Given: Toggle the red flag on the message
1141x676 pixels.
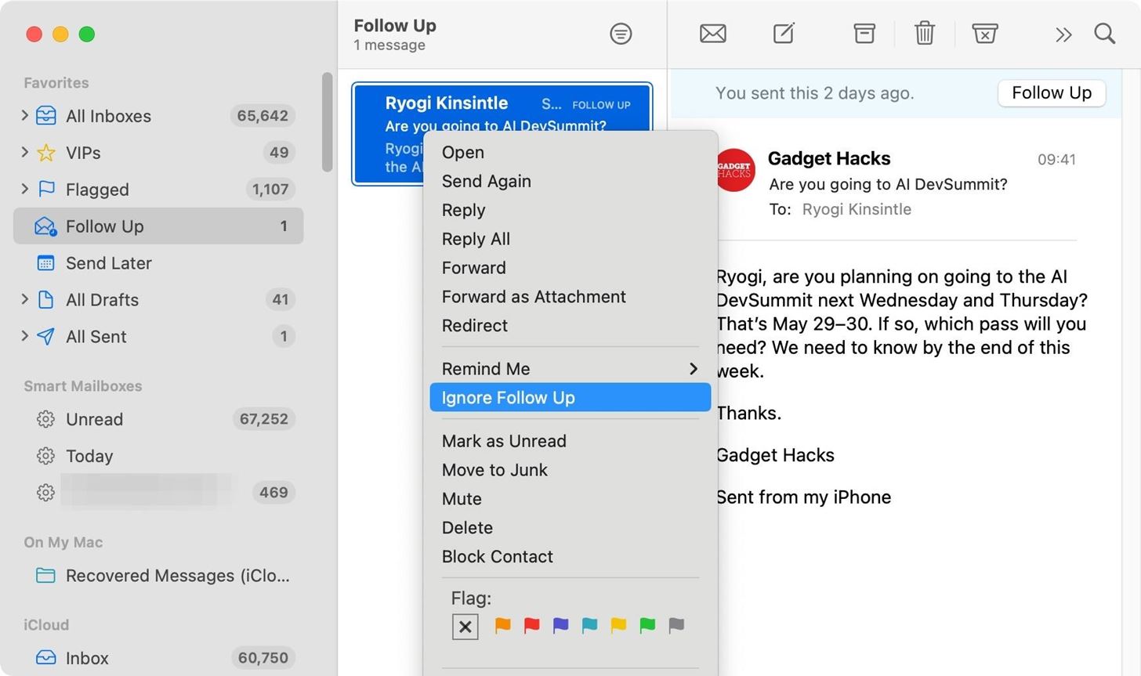Looking at the screenshot, I should pos(531,626).
